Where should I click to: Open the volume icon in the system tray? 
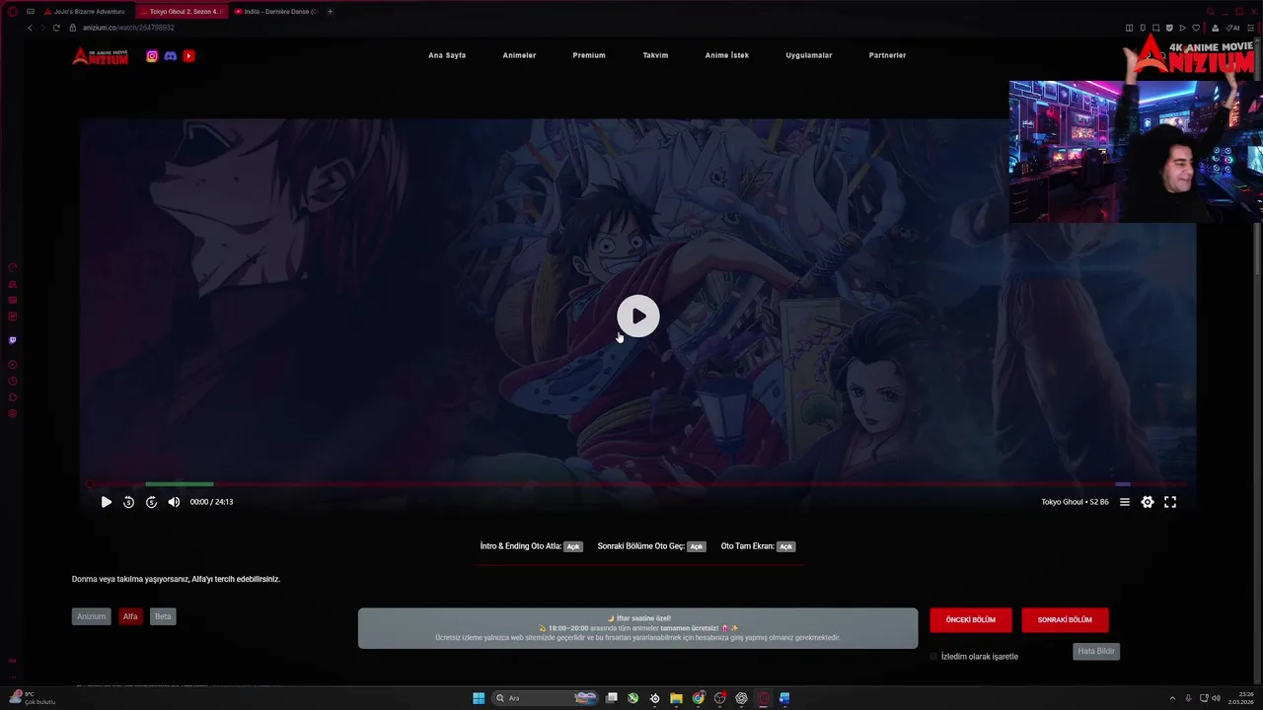(x=1216, y=698)
